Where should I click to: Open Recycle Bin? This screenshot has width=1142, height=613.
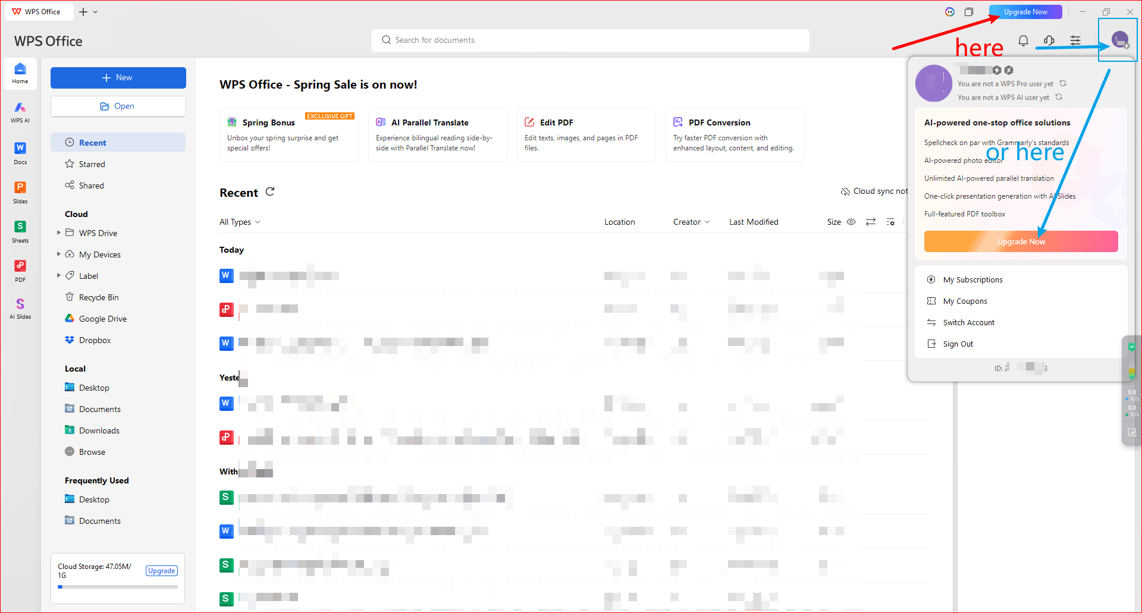pyautogui.click(x=99, y=297)
